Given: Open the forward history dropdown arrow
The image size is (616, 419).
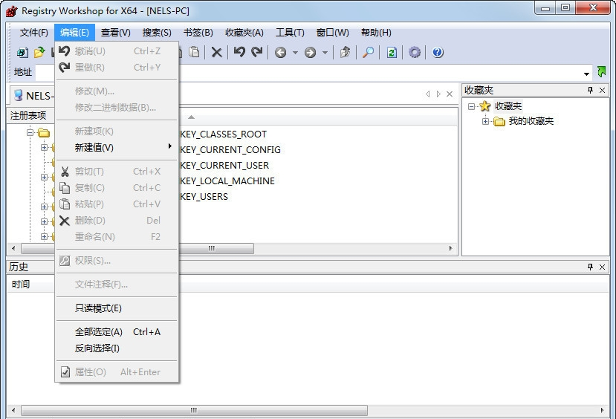Looking at the screenshot, I should (x=325, y=53).
